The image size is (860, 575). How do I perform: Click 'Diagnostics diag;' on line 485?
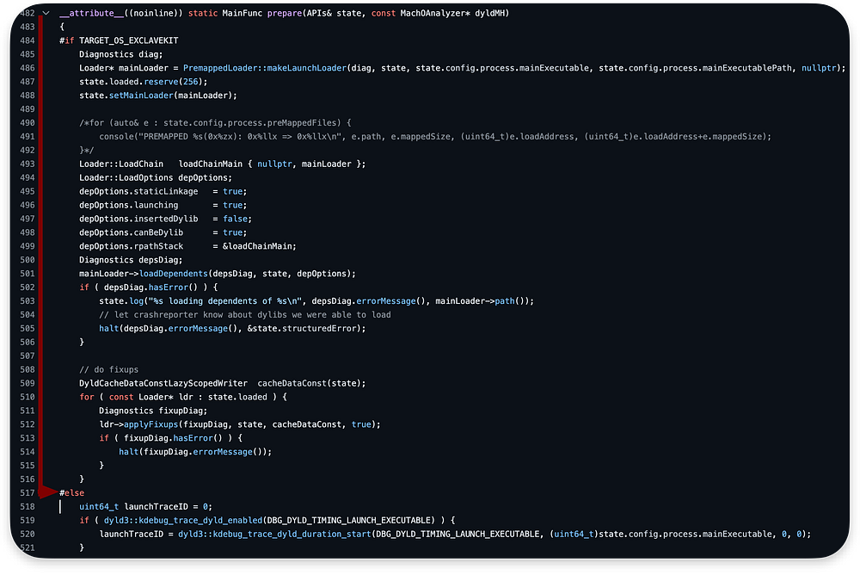[x=120, y=54]
